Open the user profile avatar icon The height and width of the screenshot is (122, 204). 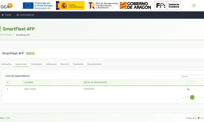194,5
